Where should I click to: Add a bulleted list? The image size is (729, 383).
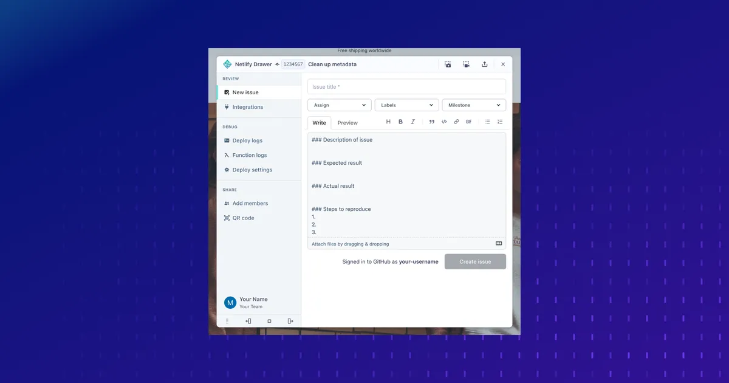[x=487, y=122]
